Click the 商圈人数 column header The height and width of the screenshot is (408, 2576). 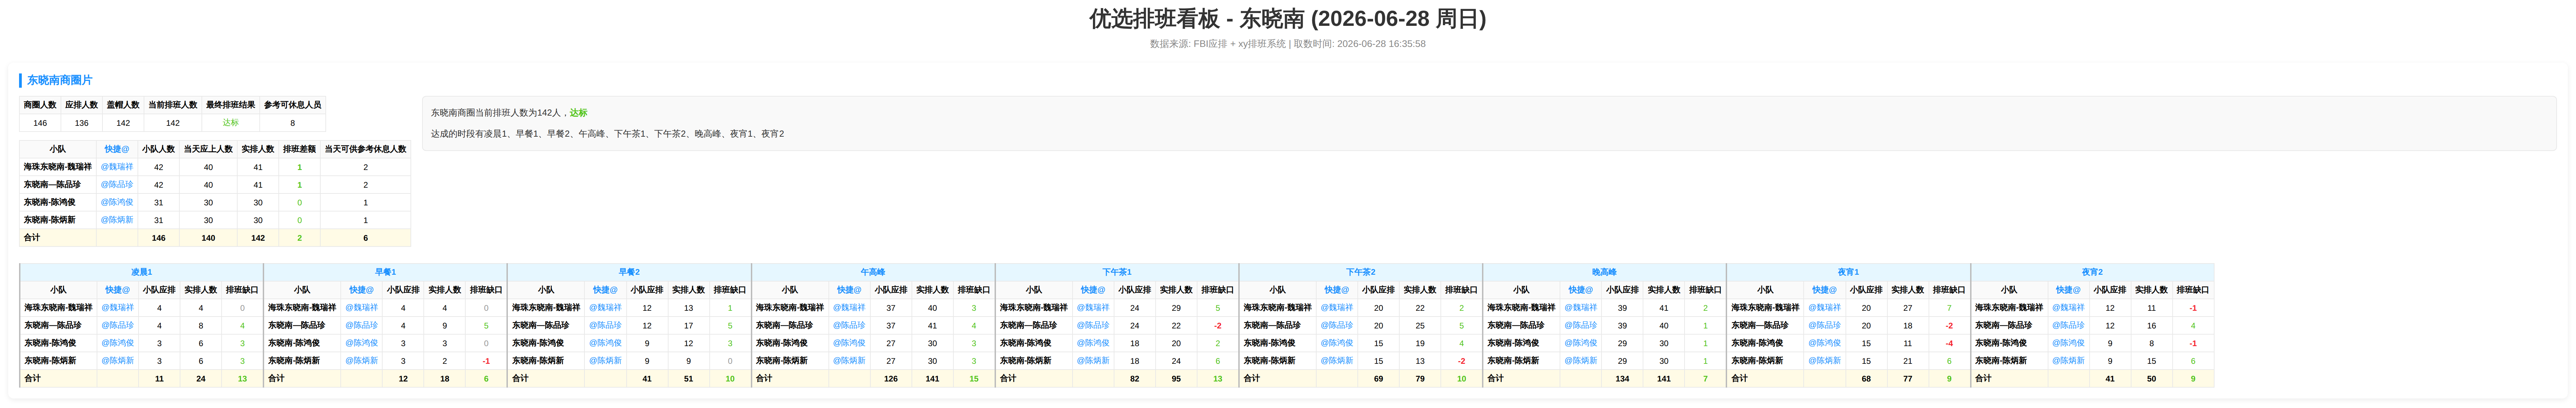pyautogui.click(x=40, y=105)
